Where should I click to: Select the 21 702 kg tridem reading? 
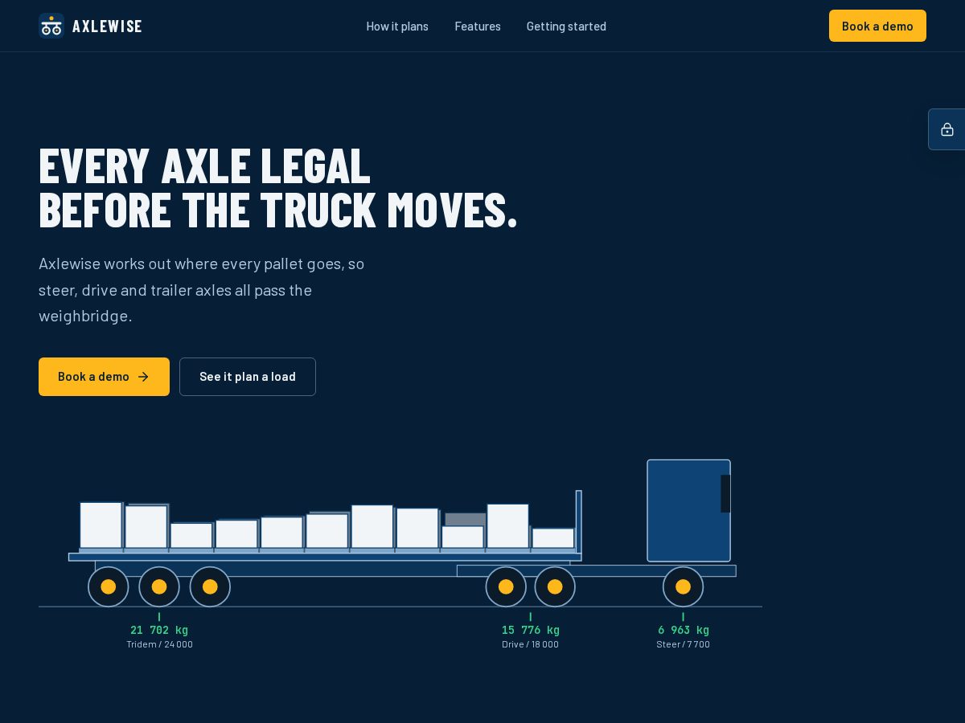tap(159, 630)
